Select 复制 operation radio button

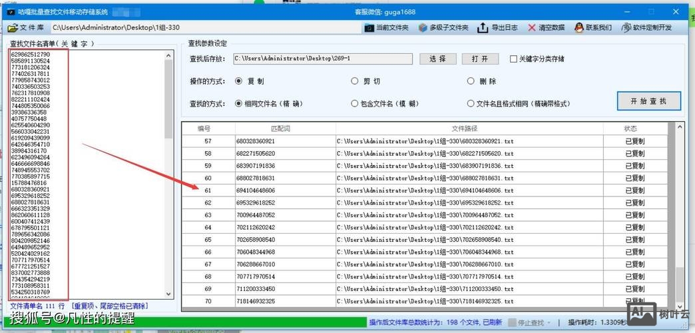238,81
